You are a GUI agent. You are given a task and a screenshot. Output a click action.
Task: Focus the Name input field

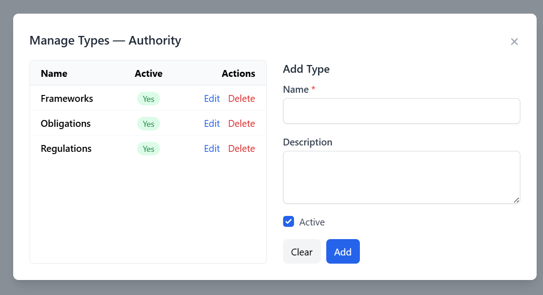coord(401,111)
